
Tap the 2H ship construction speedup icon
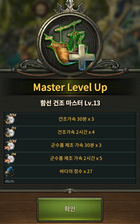point(10,132)
